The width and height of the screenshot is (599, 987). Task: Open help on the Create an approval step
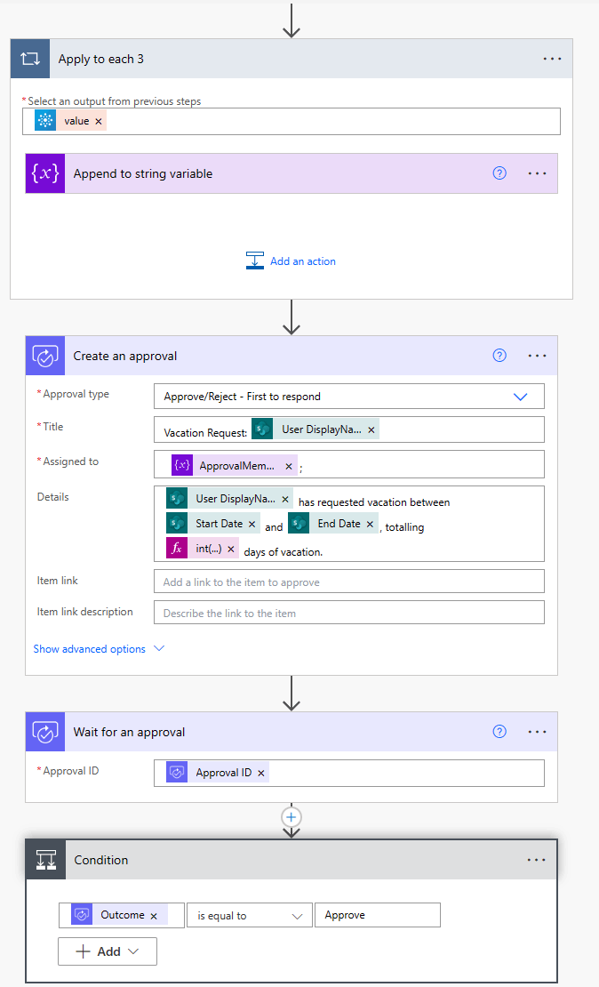click(499, 355)
